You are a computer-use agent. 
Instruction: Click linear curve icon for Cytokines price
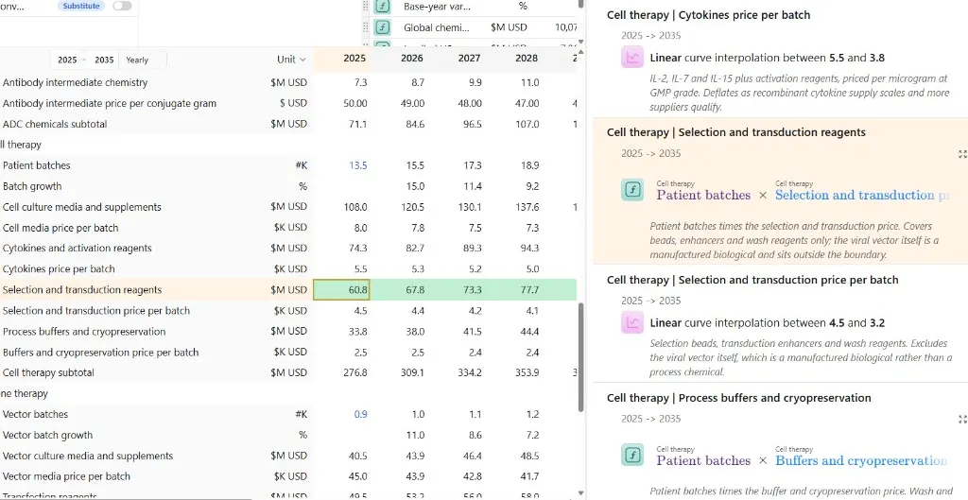pyautogui.click(x=632, y=58)
